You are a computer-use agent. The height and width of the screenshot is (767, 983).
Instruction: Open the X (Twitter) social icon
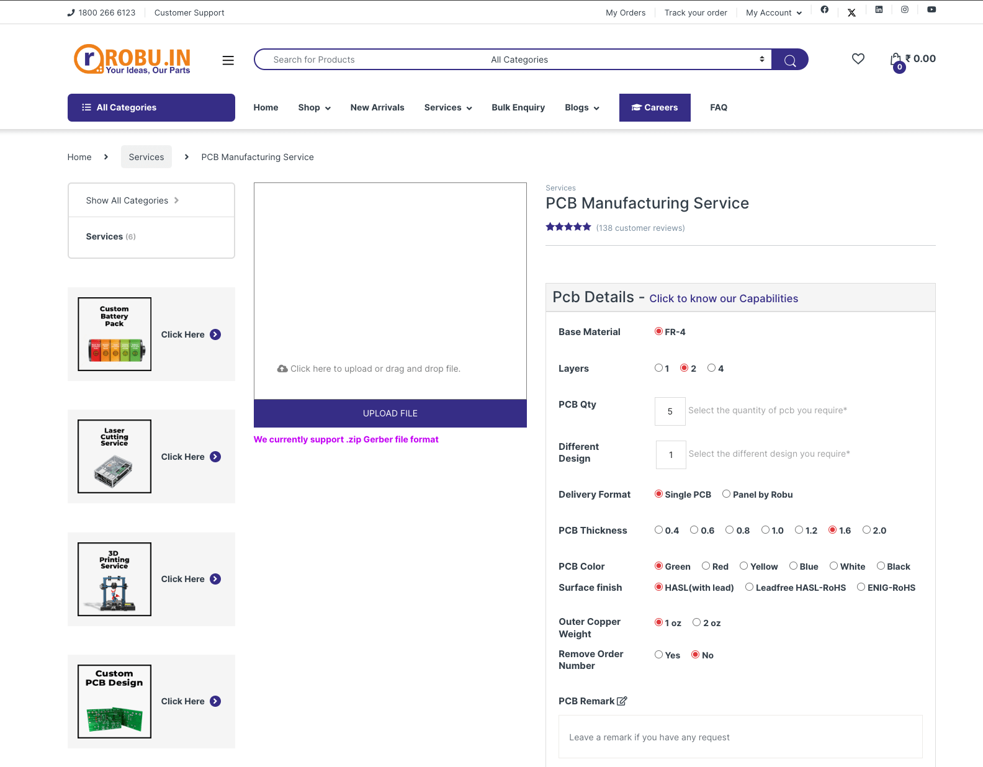(x=851, y=12)
